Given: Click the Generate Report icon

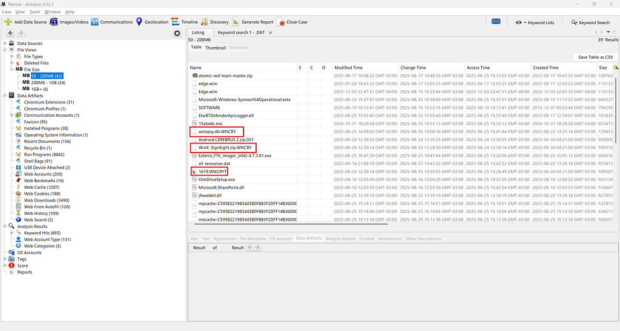Looking at the screenshot, I should [x=236, y=22].
